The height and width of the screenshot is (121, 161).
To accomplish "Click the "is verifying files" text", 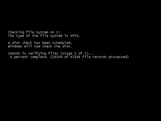I will click(x=40, y=53).
